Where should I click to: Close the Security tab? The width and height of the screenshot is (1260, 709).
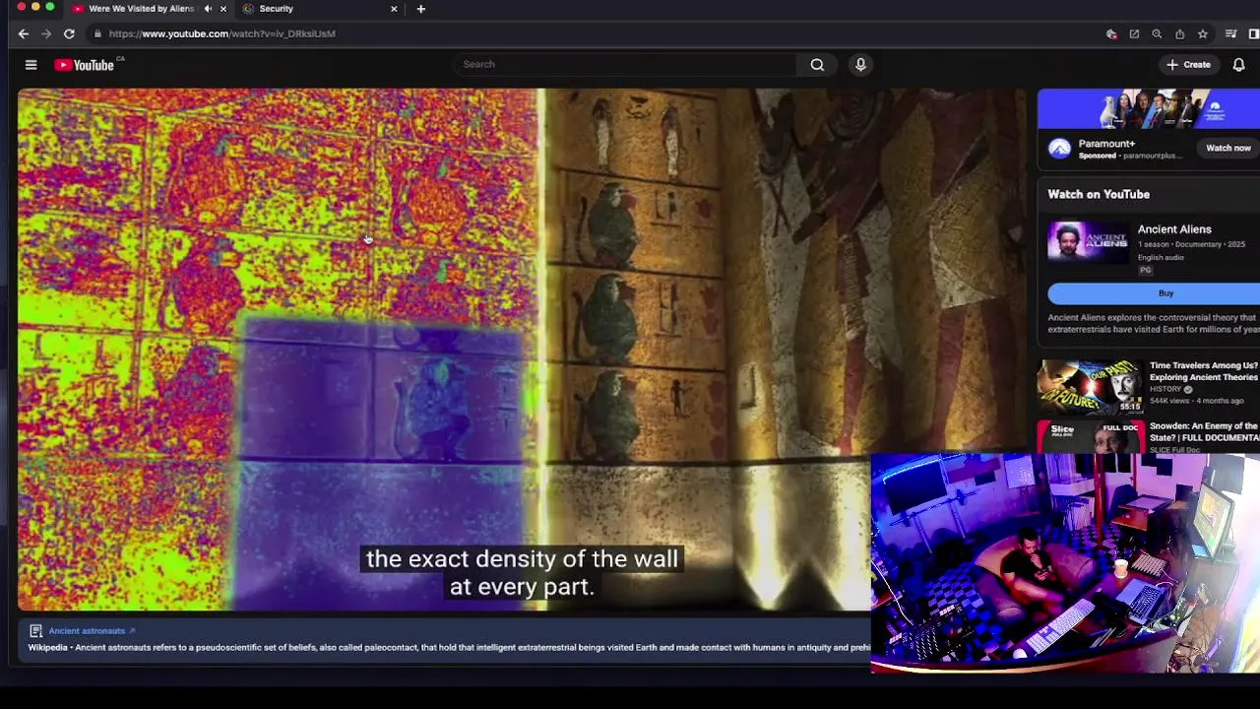tap(394, 9)
